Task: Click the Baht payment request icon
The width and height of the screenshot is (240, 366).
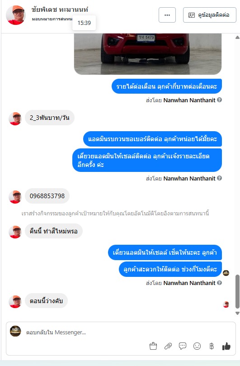Action: click(212, 346)
